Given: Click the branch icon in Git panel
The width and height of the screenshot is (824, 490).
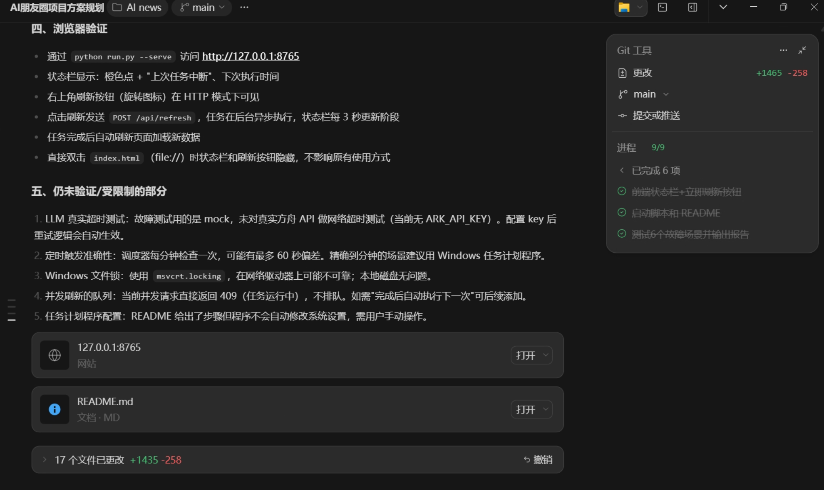Looking at the screenshot, I should click(x=623, y=94).
